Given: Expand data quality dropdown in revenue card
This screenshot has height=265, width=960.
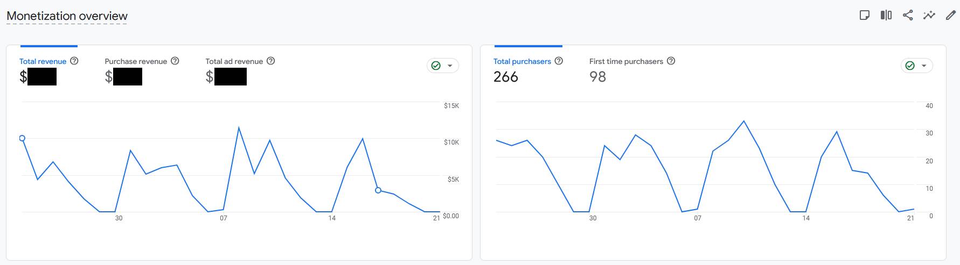Looking at the screenshot, I should point(443,66).
